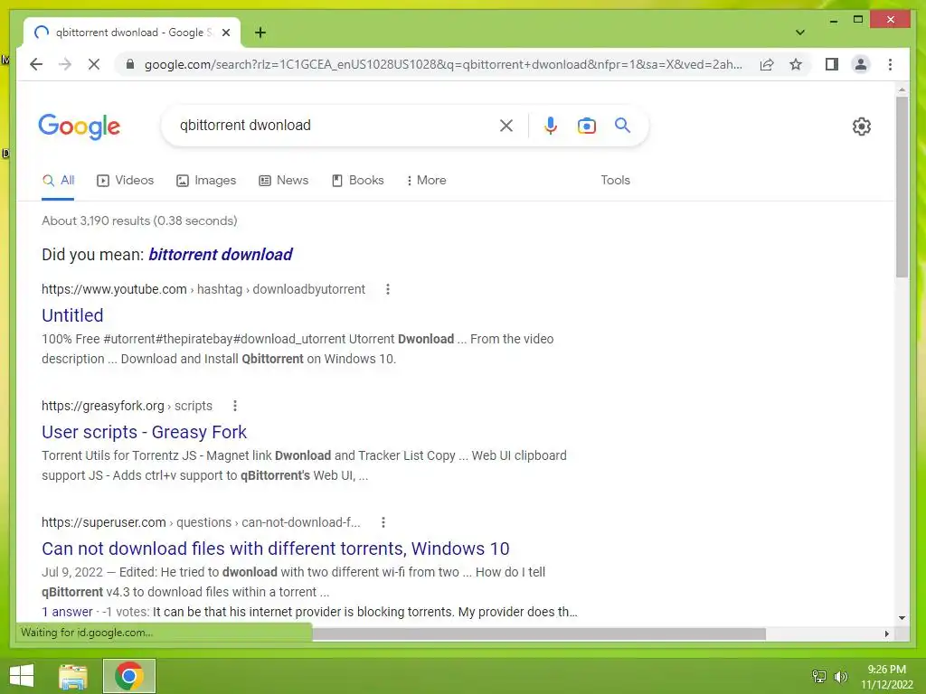This screenshot has height=694, width=926.
Task: Click the greasyfork.org scripts URL
Action: point(127,406)
